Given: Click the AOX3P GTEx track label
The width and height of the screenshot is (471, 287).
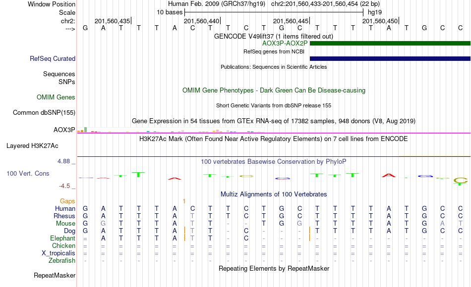Looking at the screenshot, I should 64,130.
